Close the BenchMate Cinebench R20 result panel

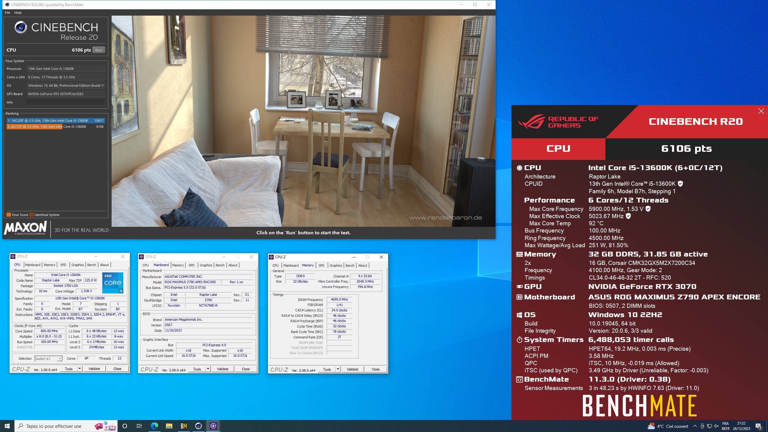761,111
